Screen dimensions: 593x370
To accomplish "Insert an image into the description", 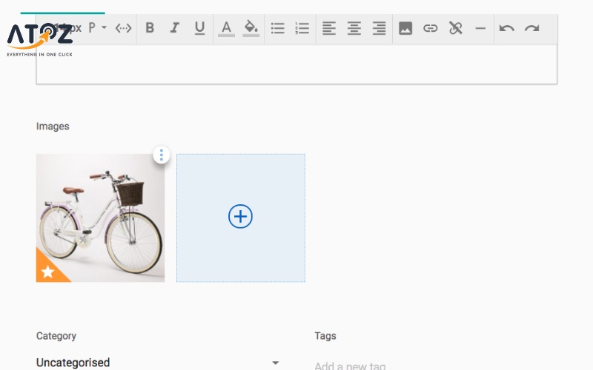I will click(405, 28).
